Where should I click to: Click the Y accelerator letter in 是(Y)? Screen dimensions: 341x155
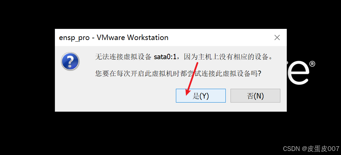coord(203,96)
